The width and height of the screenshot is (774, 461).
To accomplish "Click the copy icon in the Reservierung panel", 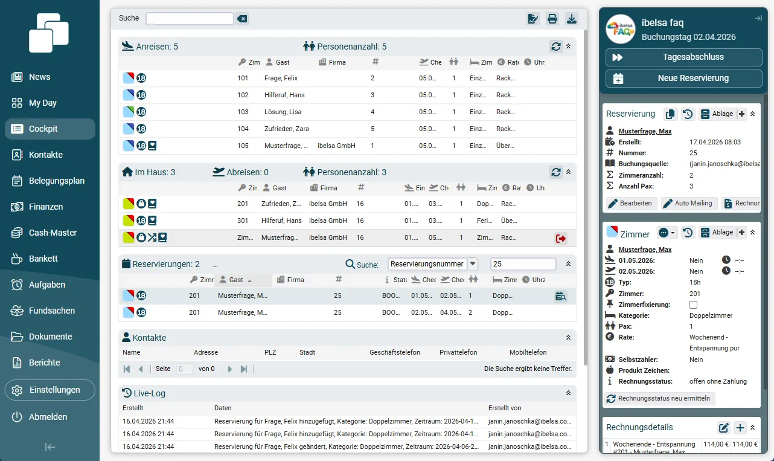I will tap(670, 114).
